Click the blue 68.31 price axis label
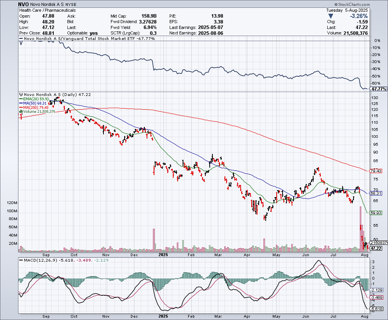 tap(376, 193)
